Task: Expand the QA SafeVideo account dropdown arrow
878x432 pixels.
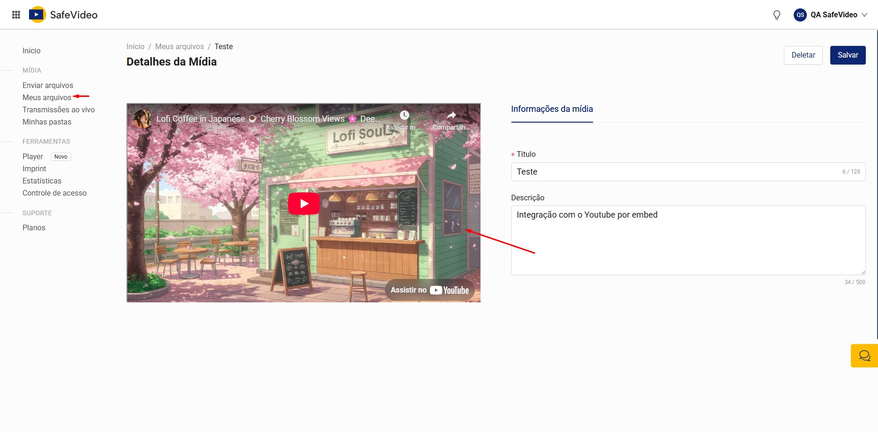Action: point(864,15)
